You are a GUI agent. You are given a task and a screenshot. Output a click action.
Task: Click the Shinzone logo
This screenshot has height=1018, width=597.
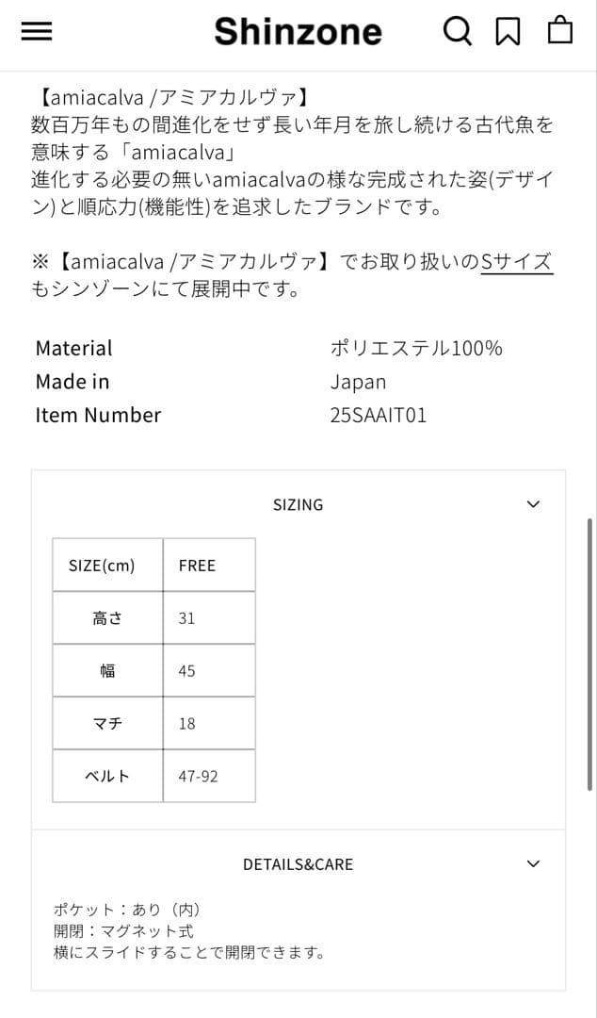298,31
